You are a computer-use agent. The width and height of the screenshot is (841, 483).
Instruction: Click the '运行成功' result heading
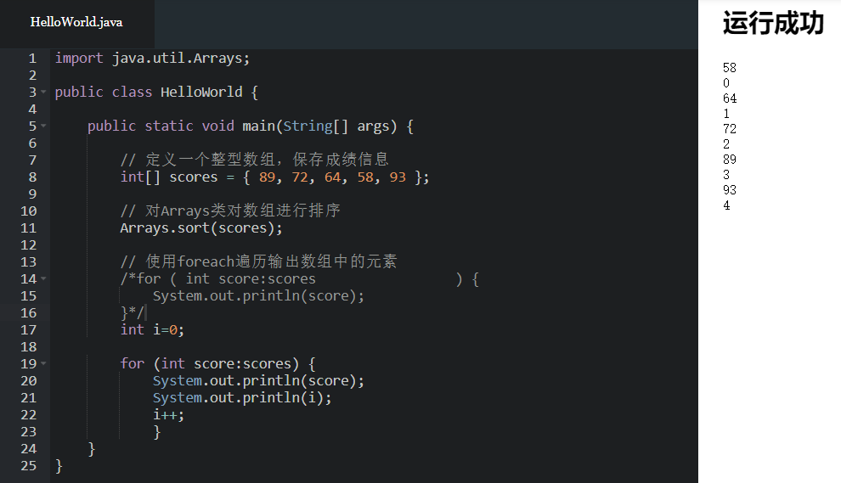(x=773, y=24)
